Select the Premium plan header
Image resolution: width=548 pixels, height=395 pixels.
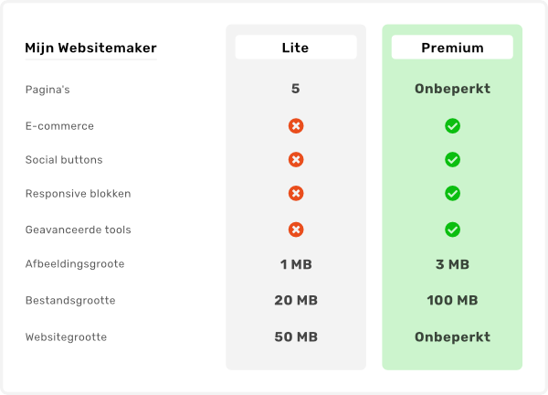pos(452,48)
